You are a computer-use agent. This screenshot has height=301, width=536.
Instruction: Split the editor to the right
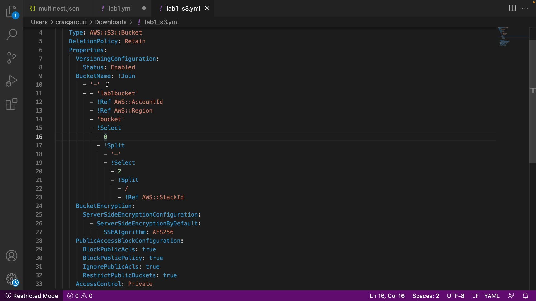click(x=512, y=8)
